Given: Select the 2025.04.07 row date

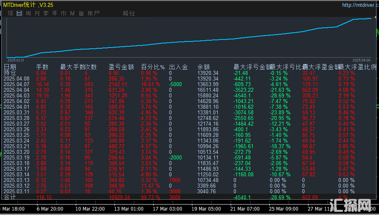Looking at the screenshot, I should coord(17,84).
